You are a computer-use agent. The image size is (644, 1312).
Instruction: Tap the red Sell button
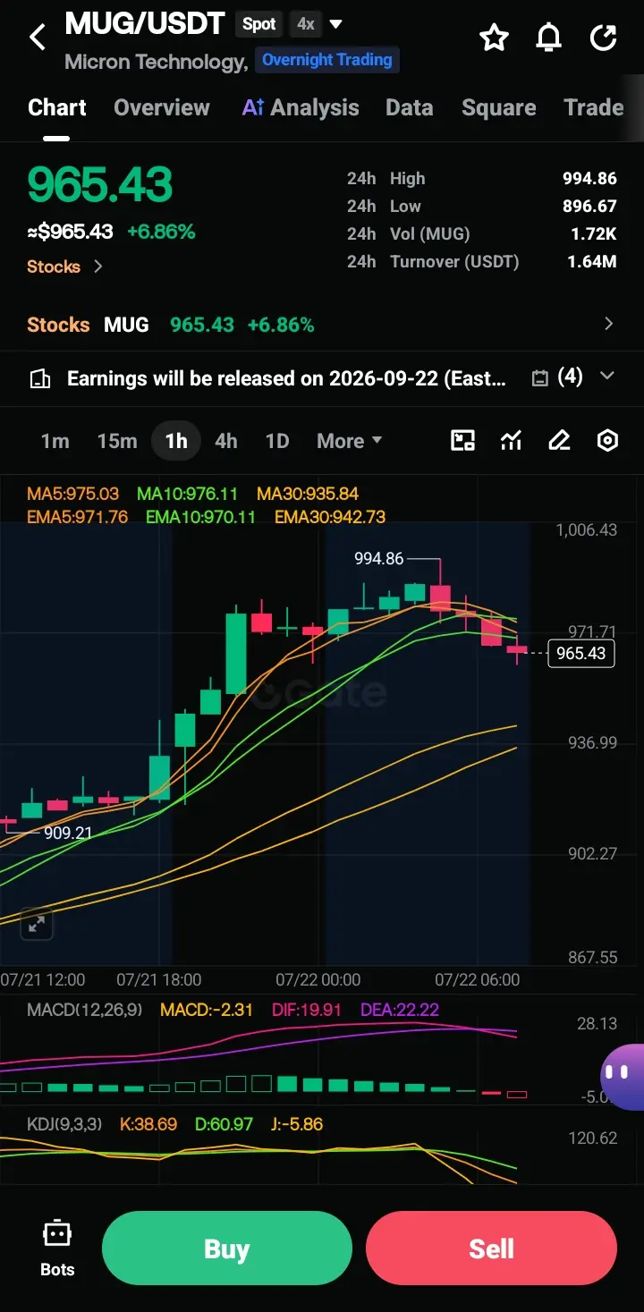(491, 1249)
